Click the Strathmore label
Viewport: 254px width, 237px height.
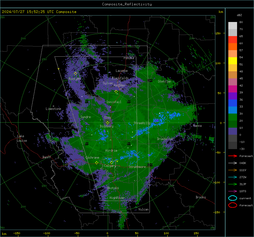coord(137,167)
